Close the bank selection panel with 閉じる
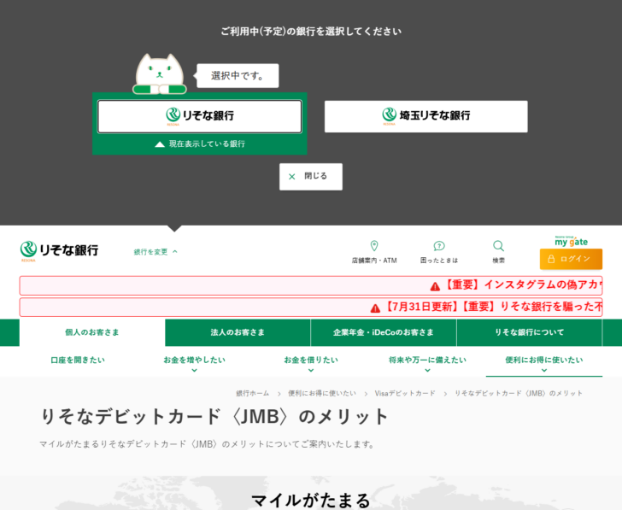Viewport: 622px width, 510px height. pos(311,177)
